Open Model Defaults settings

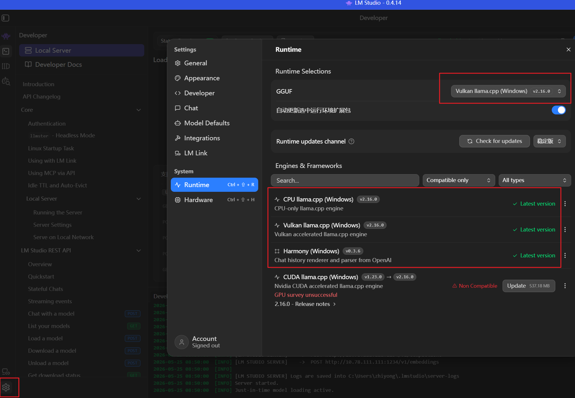pos(214,123)
